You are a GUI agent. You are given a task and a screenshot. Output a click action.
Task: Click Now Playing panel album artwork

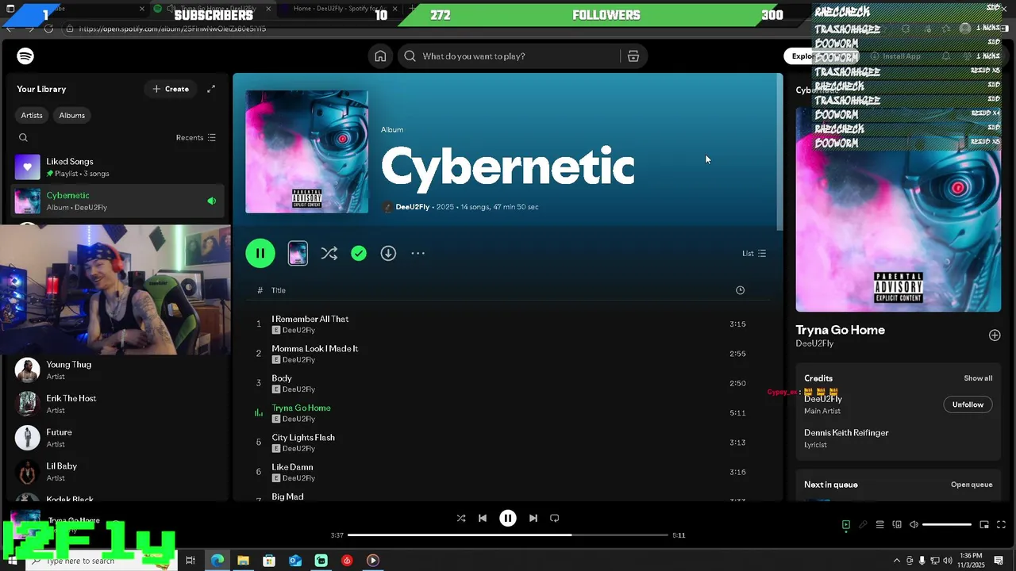899,209
